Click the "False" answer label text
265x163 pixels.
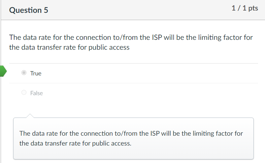pyautogui.click(x=37, y=93)
